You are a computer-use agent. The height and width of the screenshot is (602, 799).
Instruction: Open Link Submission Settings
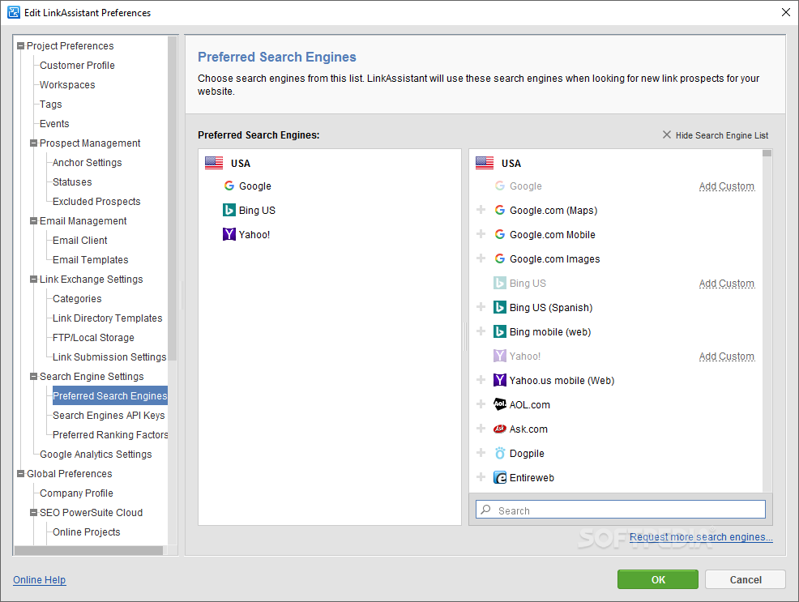[109, 357]
